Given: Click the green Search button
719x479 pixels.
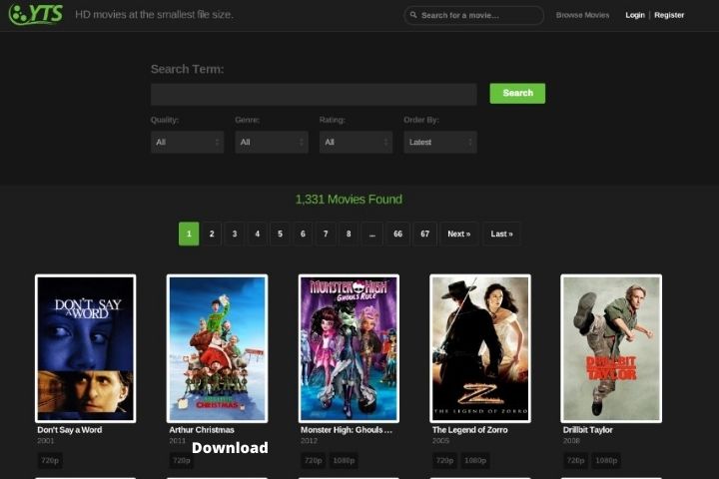Looking at the screenshot, I should (x=517, y=93).
